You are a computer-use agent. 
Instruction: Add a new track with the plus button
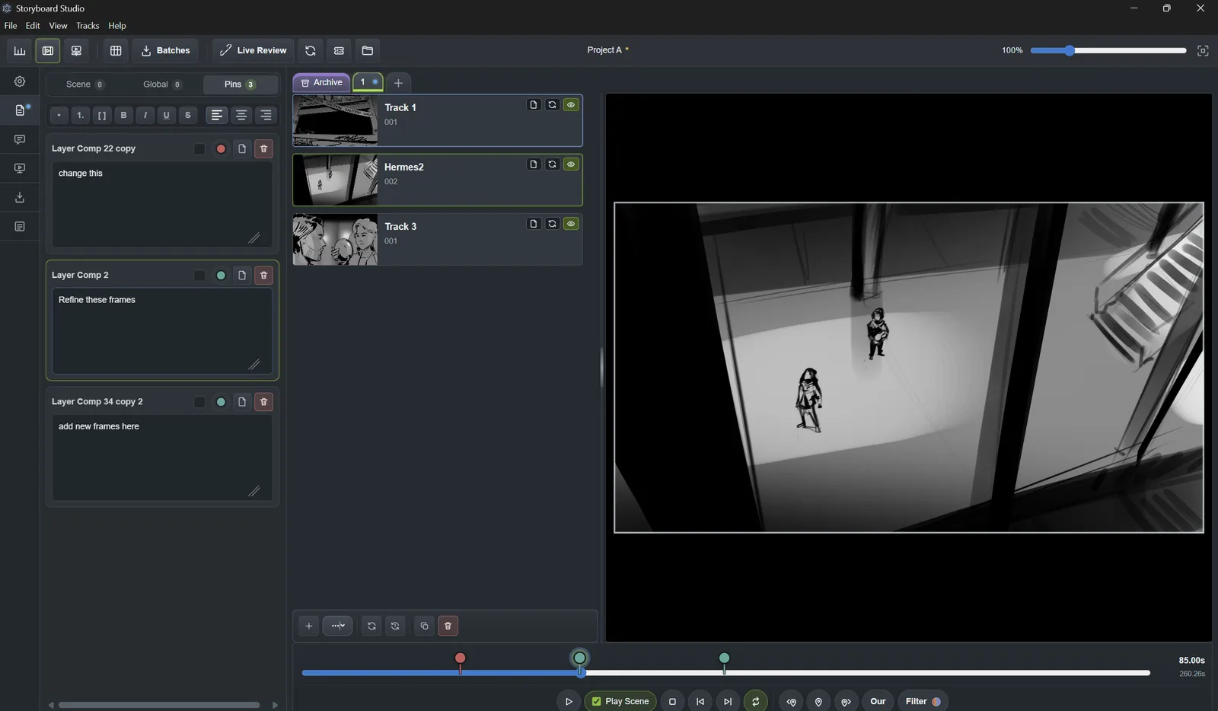click(x=308, y=626)
